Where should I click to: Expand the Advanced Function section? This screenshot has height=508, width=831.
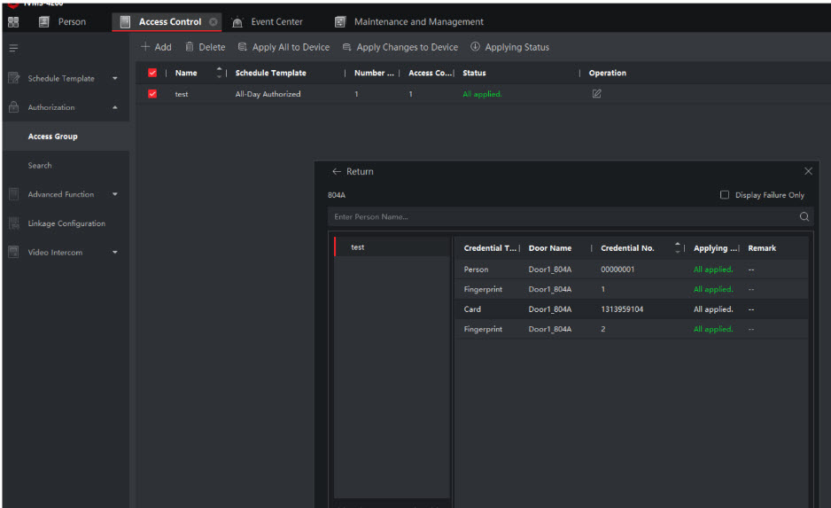[x=114, y=195]
